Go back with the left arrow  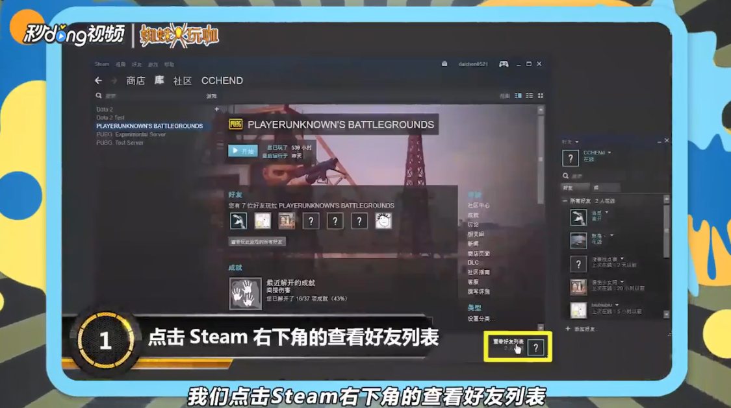click(x=98, y=80)
